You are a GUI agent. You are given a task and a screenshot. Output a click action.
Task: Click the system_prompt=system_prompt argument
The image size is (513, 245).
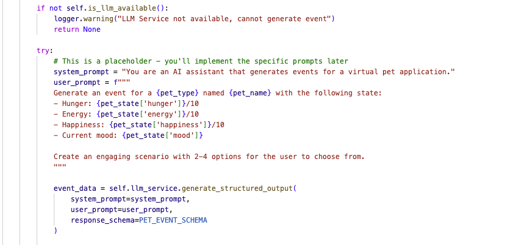pyautogui.click(x=130, y=199)
